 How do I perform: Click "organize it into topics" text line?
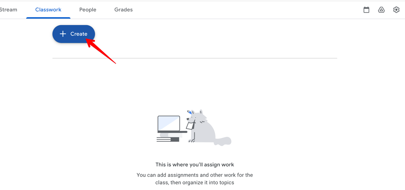click(195, 182)
